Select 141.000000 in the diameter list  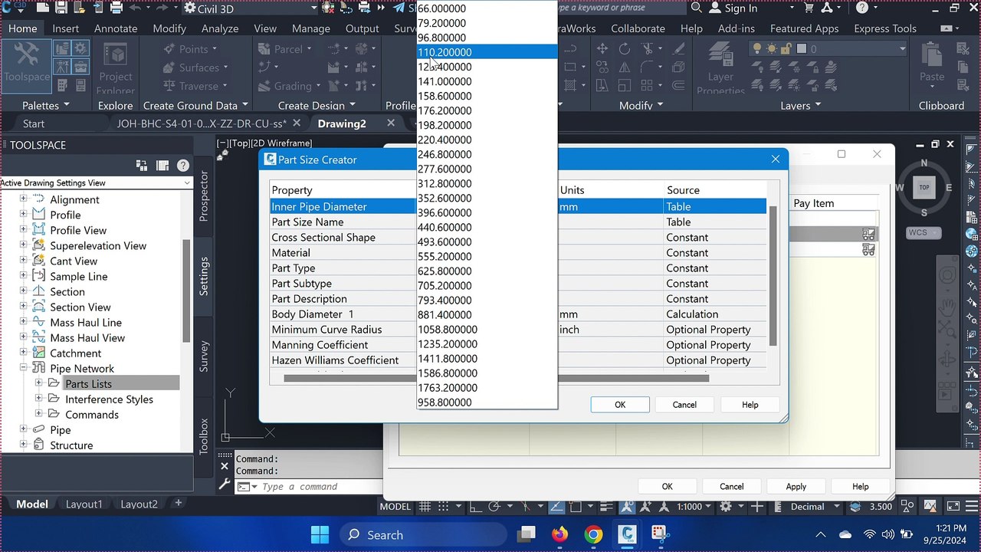[x=487, y=81]
